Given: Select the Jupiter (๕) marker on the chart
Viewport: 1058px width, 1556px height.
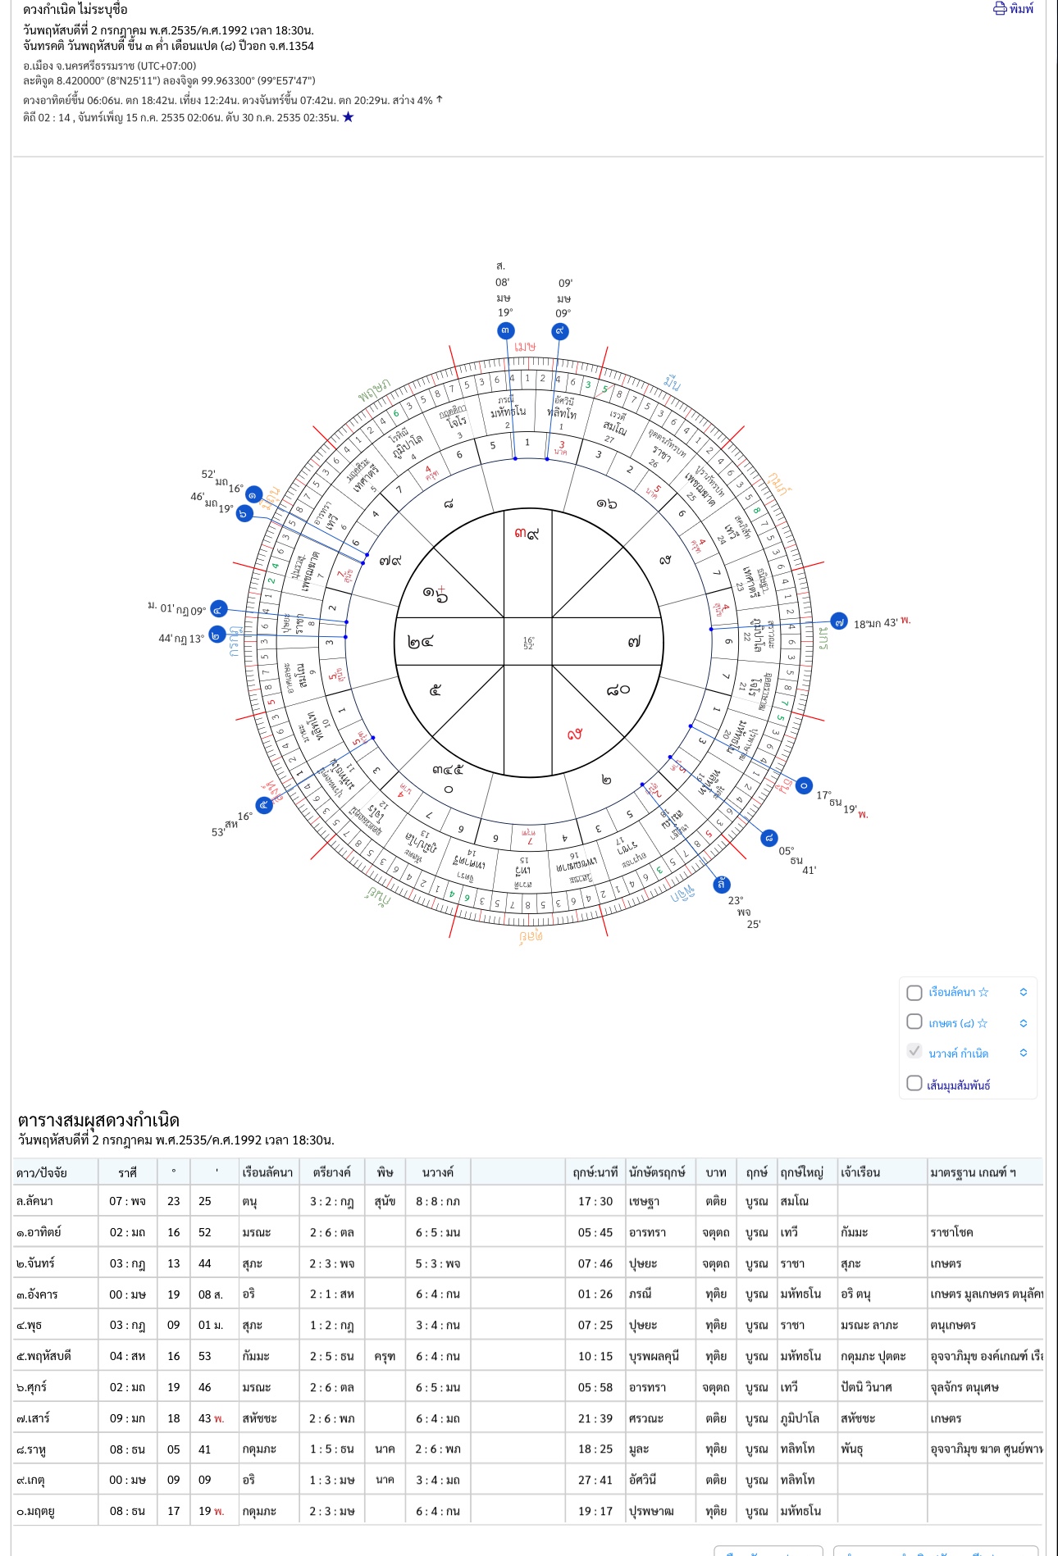Looking at the screenshot, I should (263, 805).
